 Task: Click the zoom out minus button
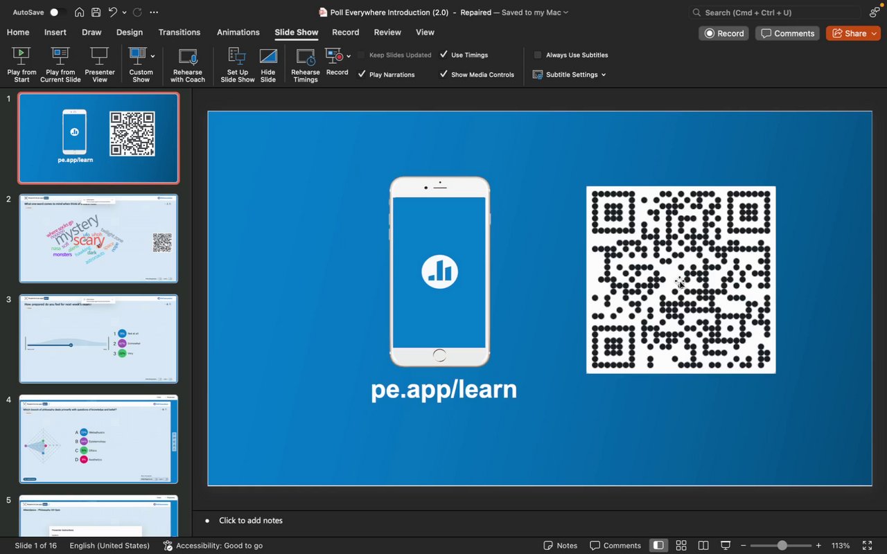(x=744, y=546)
